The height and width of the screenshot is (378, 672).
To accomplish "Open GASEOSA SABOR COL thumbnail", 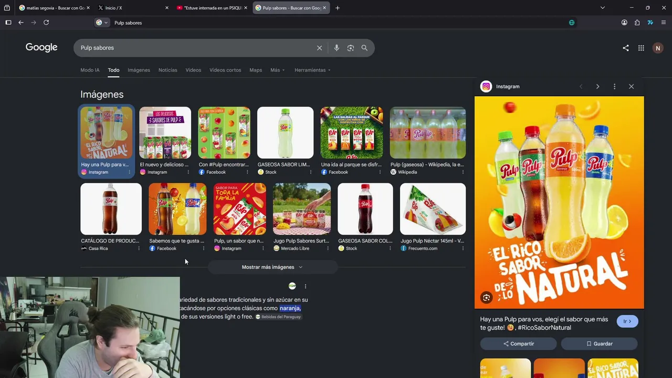I will (x=365, y=209).
